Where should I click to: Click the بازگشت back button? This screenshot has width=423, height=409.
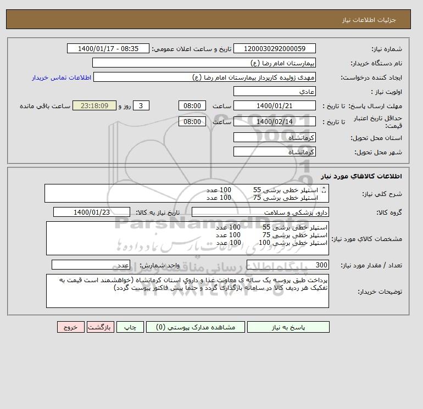(101, 327)
